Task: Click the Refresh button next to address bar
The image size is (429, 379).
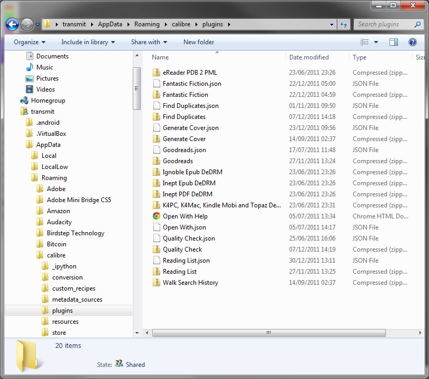Action: point(344,24)
